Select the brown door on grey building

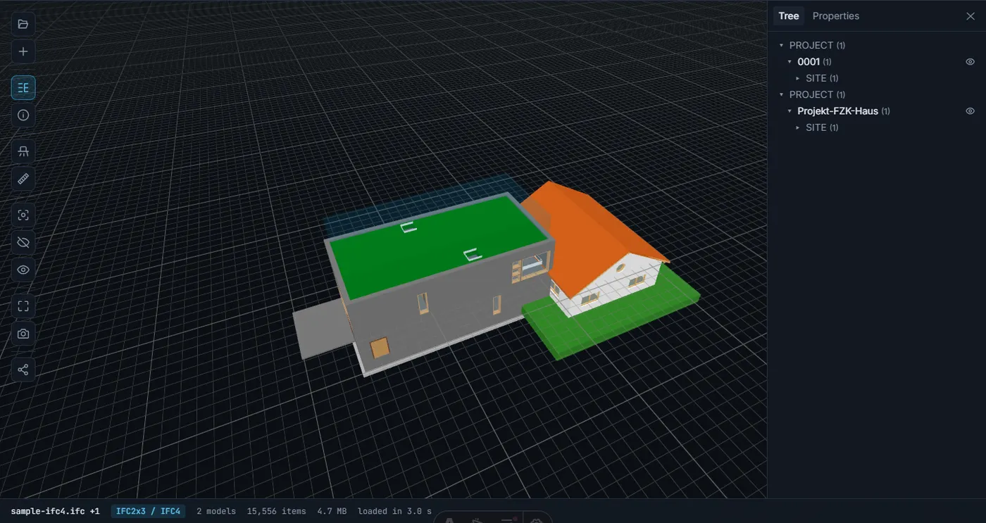(x=380, y=348)
